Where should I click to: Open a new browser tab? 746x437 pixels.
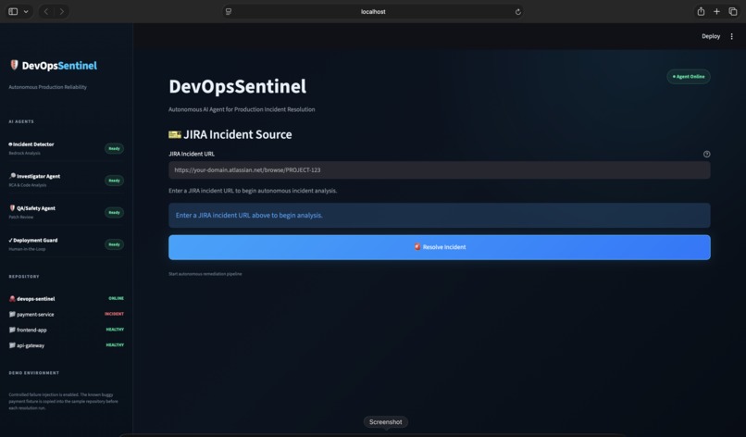pos(716,11)
